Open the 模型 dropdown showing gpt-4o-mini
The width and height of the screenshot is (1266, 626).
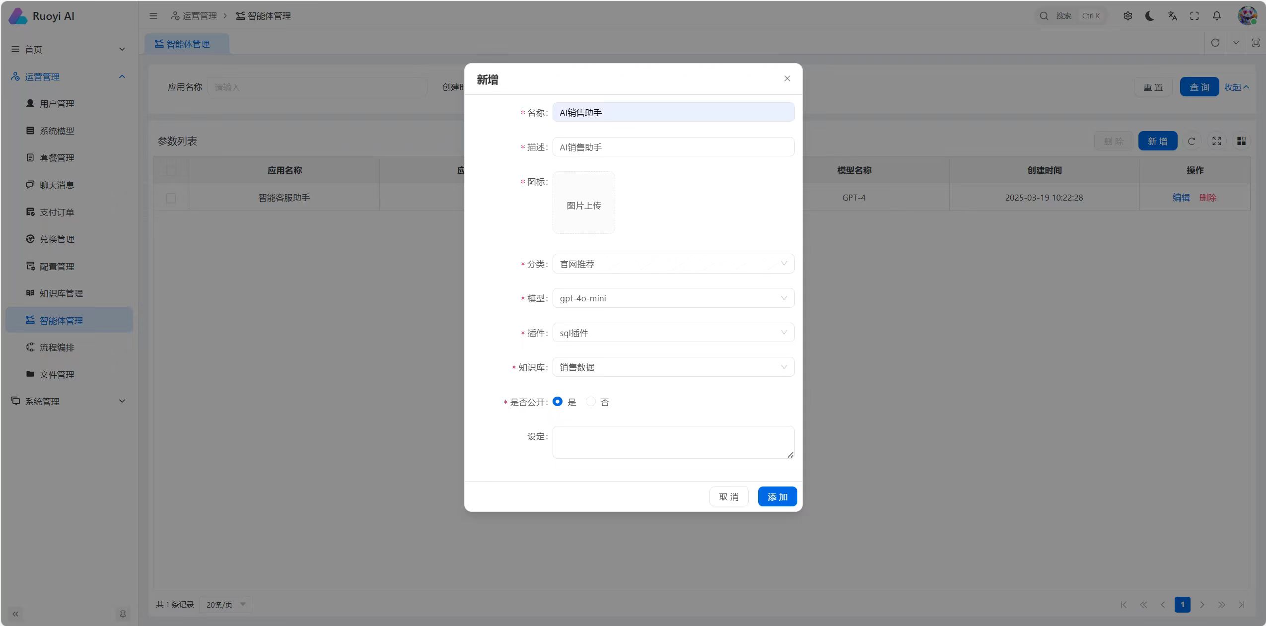click(x=673, y=298)
